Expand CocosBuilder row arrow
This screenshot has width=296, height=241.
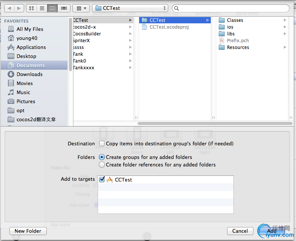point(130,34)
